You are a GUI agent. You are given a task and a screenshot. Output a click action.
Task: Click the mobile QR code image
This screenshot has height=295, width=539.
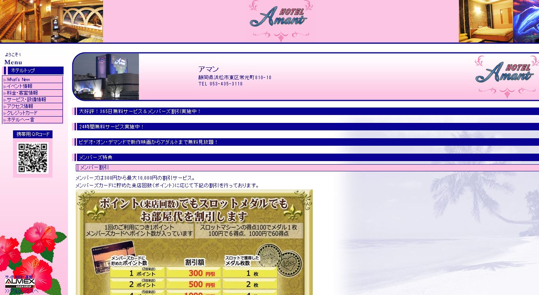pos(33,158)
